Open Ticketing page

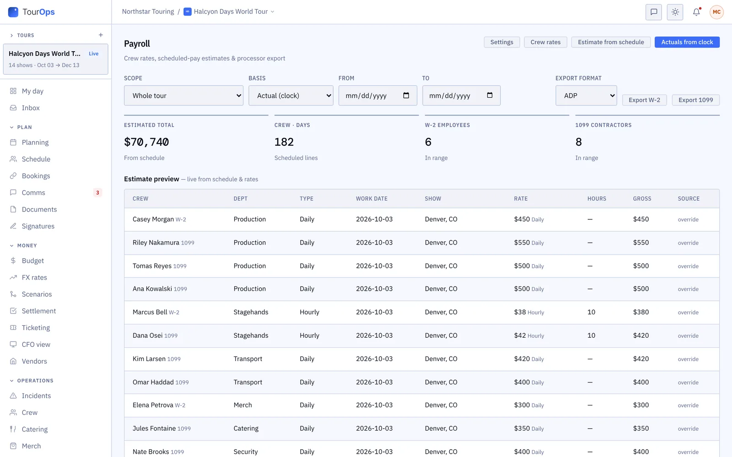point(56,328)
